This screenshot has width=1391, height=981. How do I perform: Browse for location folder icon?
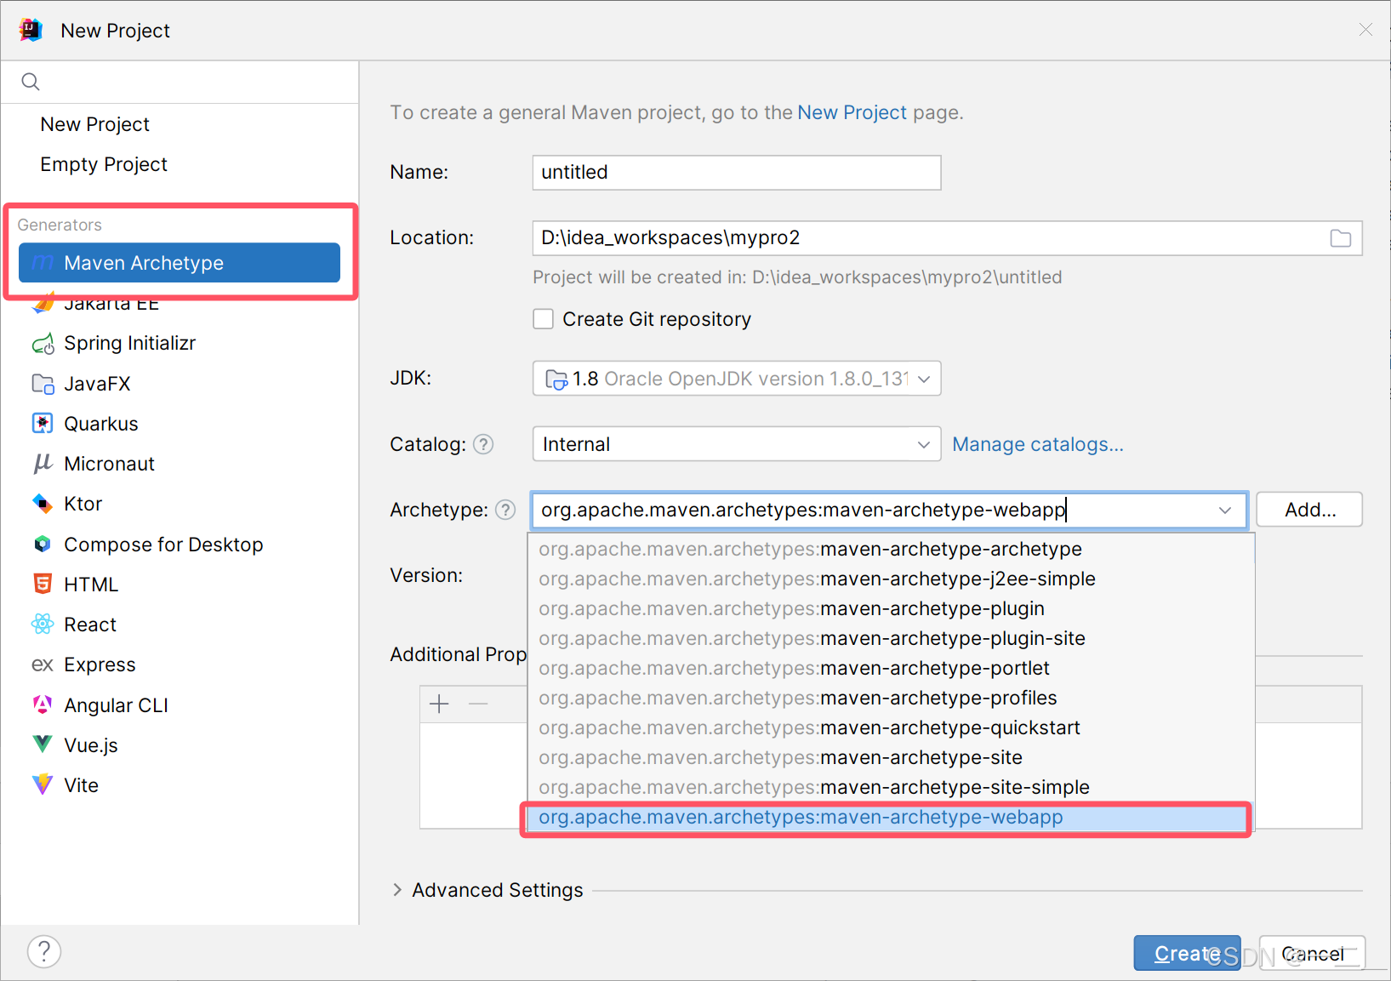1341,238
